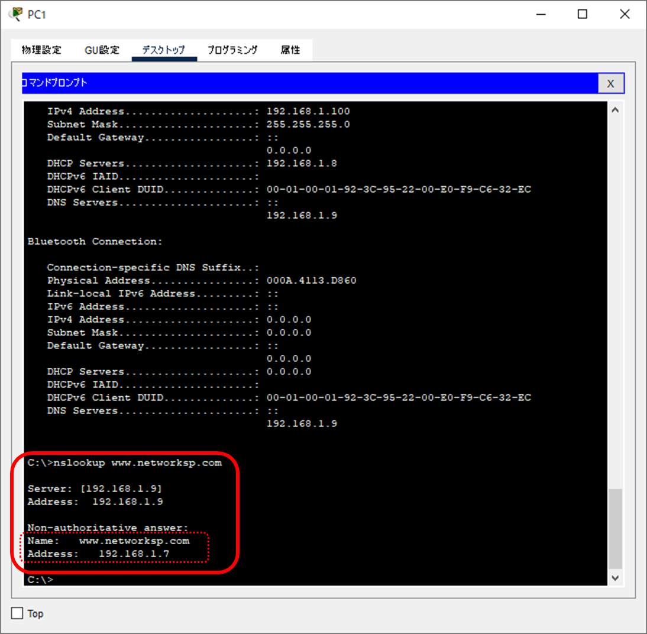The image size is (647, 634).
Task: Go to the 属性 tab
Action: click(290, 50)
